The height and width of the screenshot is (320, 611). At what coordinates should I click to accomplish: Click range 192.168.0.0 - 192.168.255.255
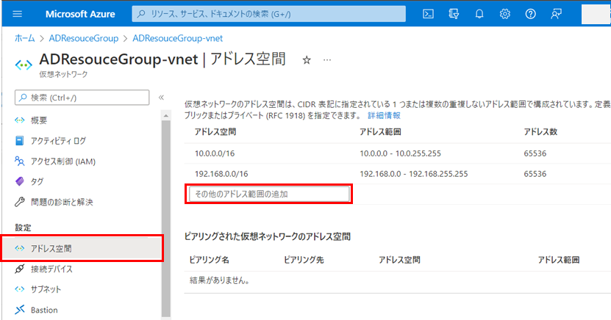(x=413, y=174)
